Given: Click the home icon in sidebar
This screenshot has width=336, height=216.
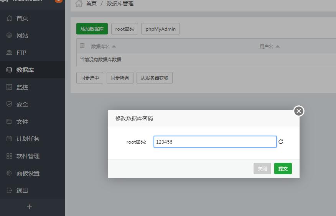Looking at the screenshot, I should (x=9, y=18).
